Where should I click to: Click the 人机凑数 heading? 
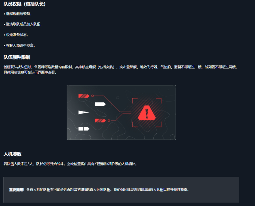coord(13,154)
